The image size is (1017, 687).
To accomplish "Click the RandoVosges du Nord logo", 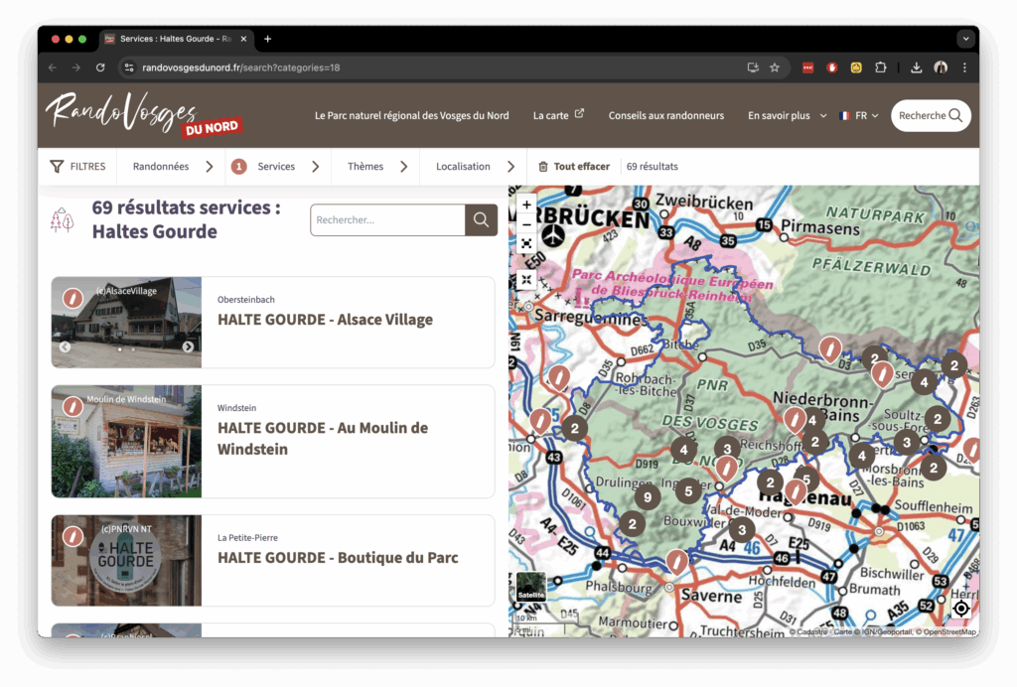I will tap(144, 114).
